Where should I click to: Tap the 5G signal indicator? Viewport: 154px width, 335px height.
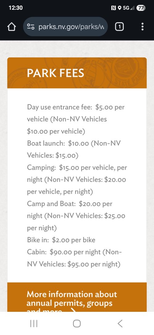pyautogui.click(x=129, y=8)
